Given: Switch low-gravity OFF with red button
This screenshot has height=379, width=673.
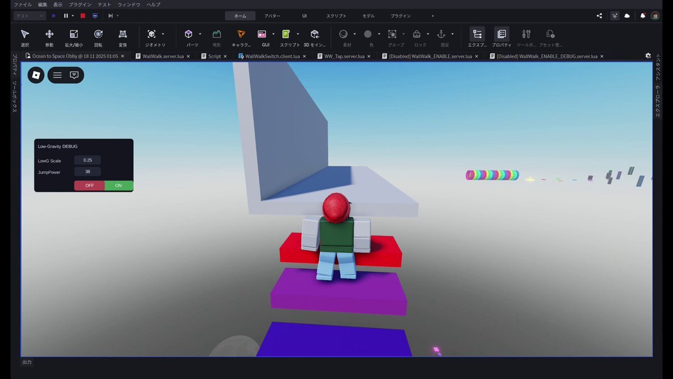Looking at the screenshot, I should click(x=90, y=186).
